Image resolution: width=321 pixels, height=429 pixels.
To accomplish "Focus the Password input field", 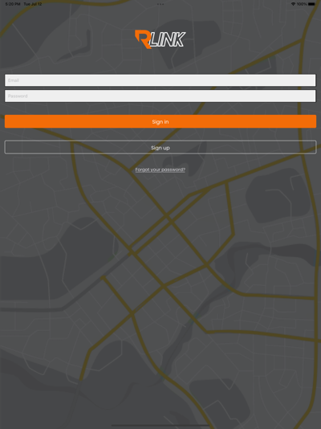I will 160,96.
